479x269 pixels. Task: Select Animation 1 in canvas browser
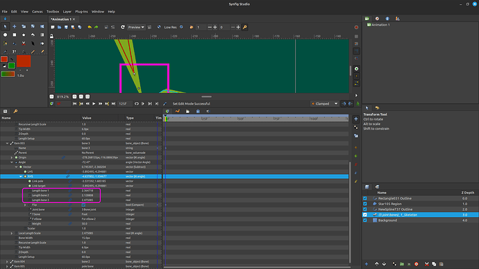click(x=380, y=25)
